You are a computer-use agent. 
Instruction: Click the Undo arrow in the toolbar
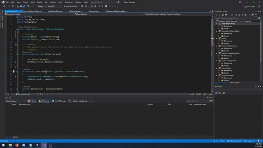(x=28, y=7)
